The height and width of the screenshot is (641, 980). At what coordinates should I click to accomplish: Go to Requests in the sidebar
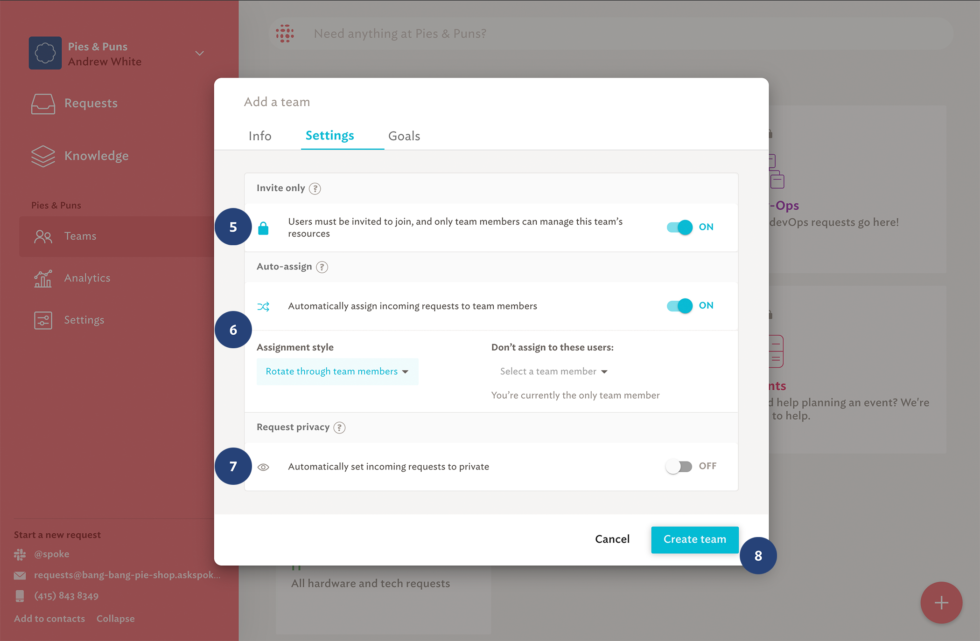tap(91, 103)
